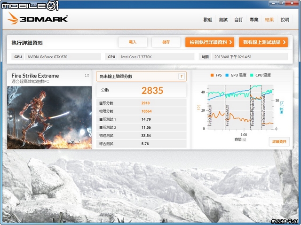
Task: Maximize the 3DMark window
Action: (281, 3)
